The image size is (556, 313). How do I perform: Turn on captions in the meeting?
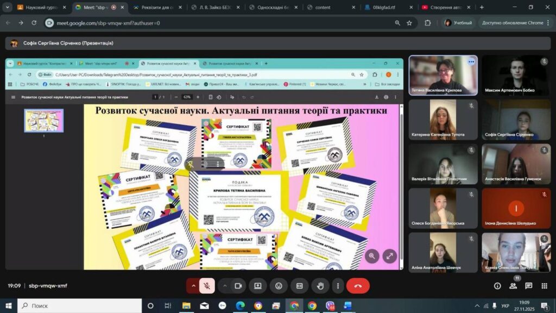pos(299,286)
